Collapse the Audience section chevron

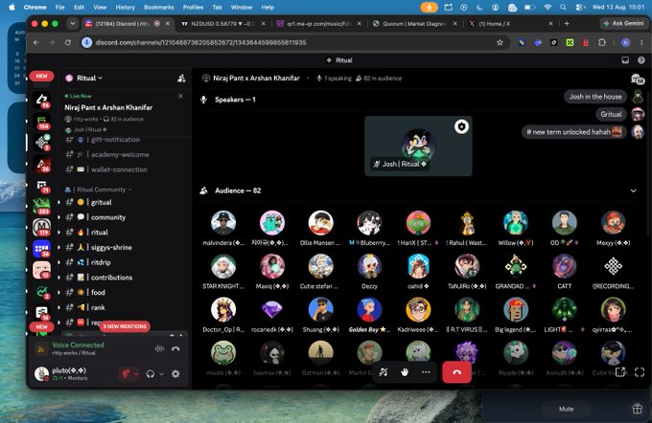click(x=633, y=190)
